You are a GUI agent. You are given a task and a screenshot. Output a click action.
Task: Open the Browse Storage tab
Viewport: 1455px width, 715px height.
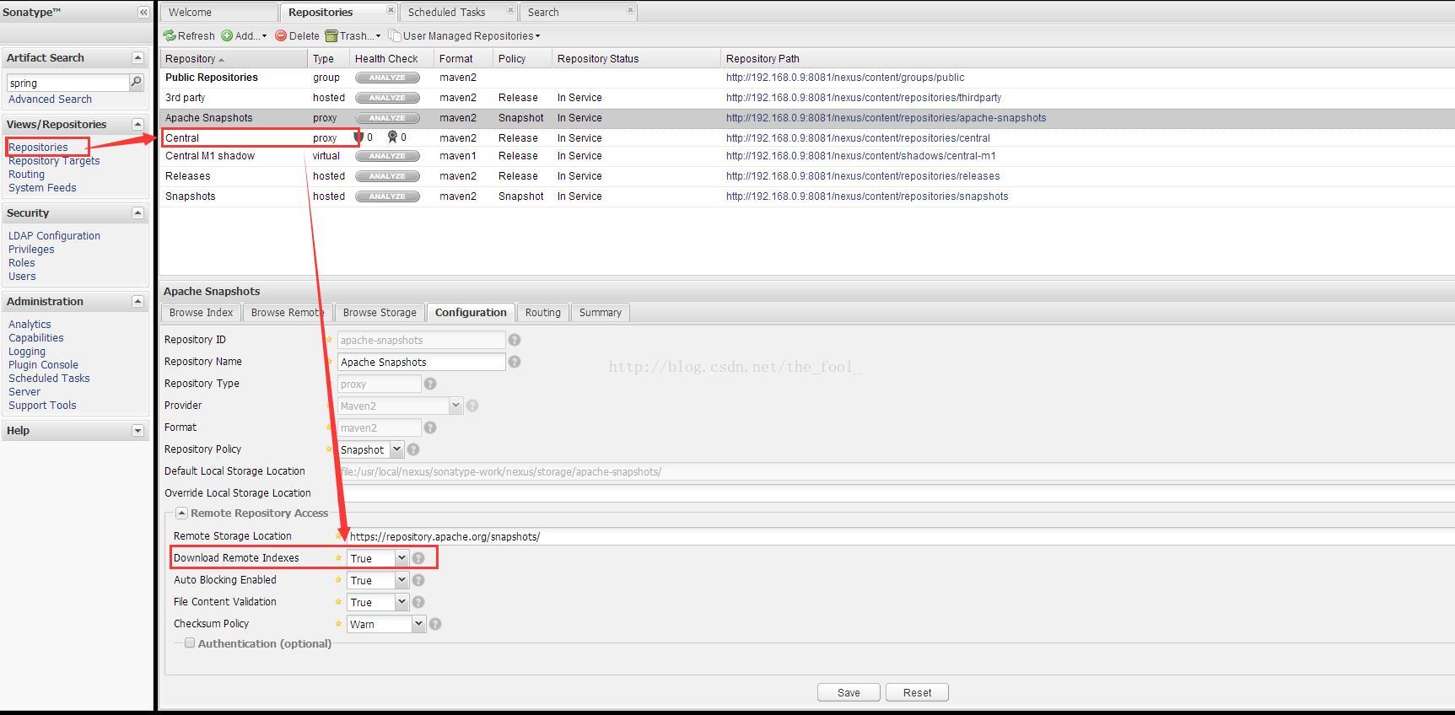380,312
